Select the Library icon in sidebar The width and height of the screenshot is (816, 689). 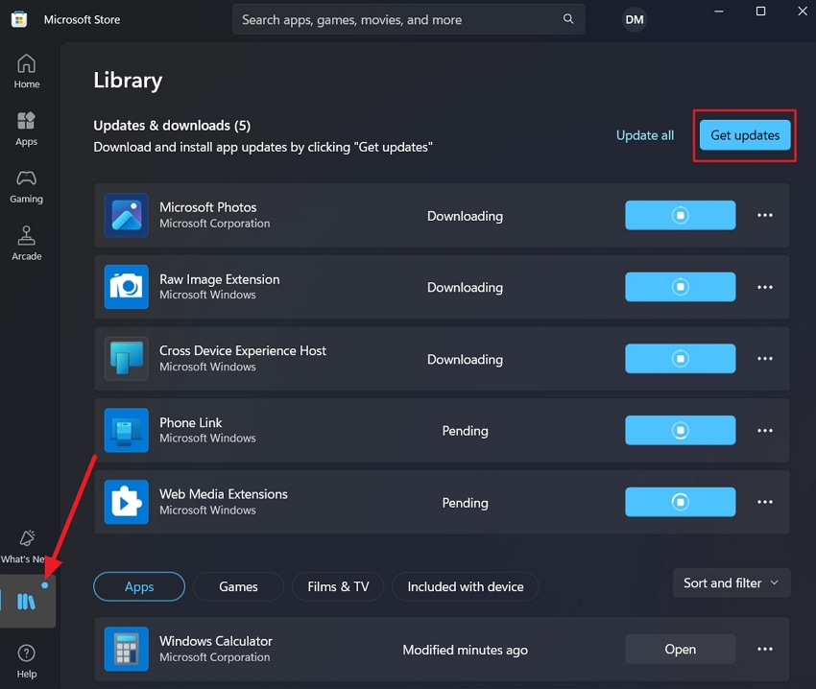(27, 601)
